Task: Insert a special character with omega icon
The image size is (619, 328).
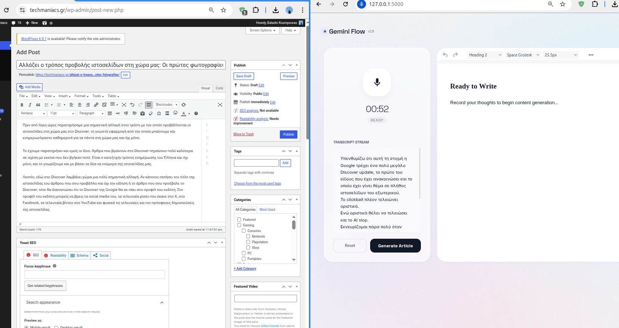Action: point(159,113)
